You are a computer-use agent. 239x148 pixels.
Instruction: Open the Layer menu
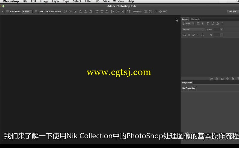(x=56, y=1)
